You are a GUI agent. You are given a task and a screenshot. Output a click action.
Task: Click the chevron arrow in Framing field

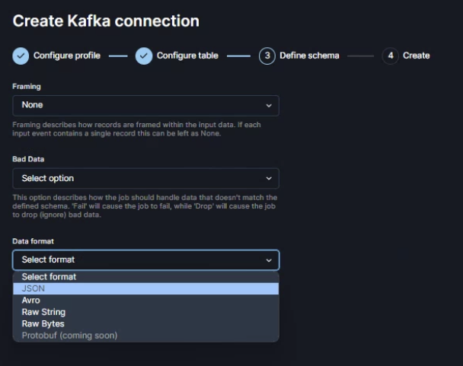[268, 105]
